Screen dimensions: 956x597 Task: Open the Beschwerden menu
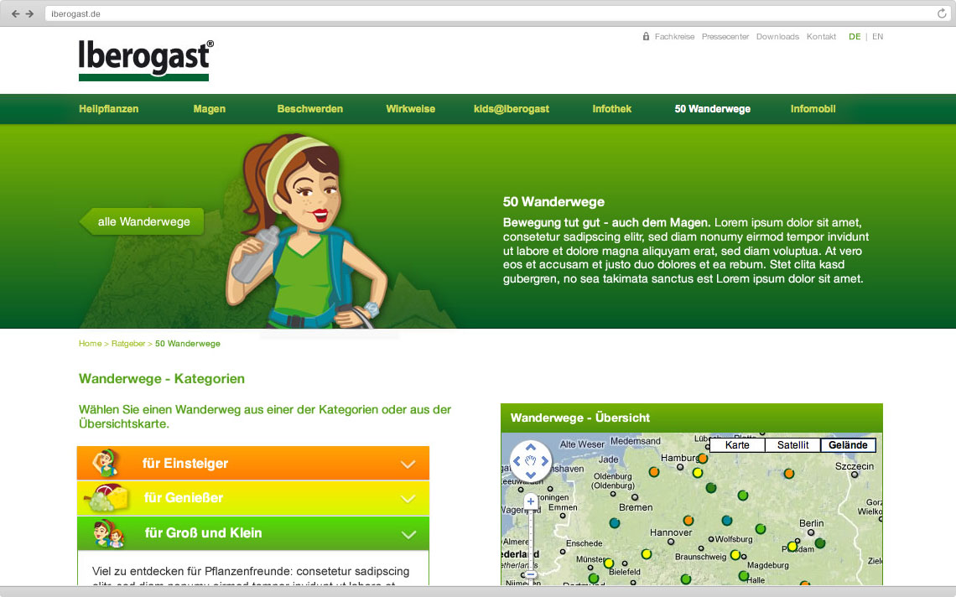click(x=309, y=109)
